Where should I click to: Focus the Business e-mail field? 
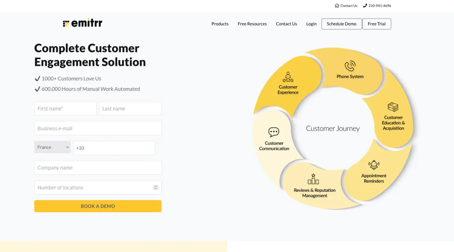(x=98, y=128)
